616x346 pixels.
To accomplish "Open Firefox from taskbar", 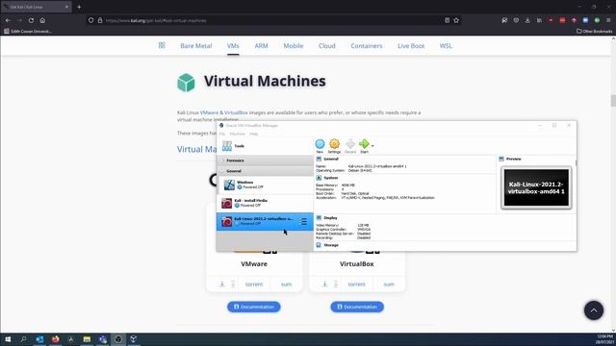I will click(x=56, y=339).
